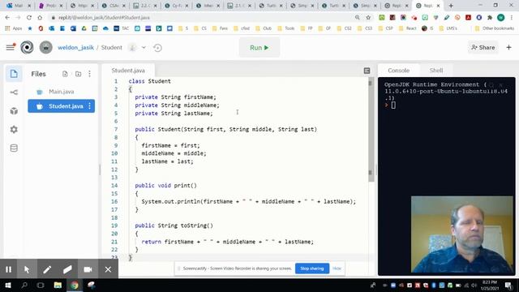
Task: Switch to the Shell tab
Action: click(x=436, y=71)
